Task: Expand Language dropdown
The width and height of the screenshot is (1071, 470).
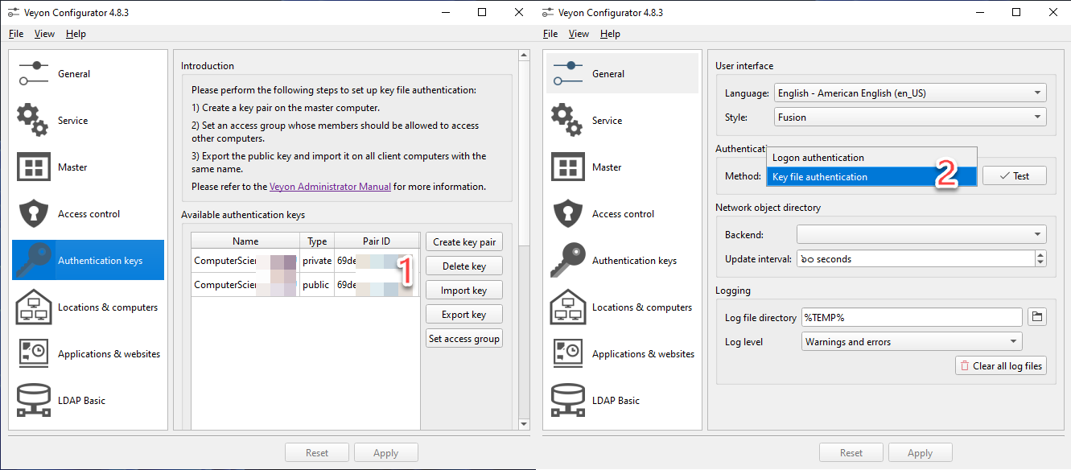Action: pyautogui.click(x=910, y=93)
